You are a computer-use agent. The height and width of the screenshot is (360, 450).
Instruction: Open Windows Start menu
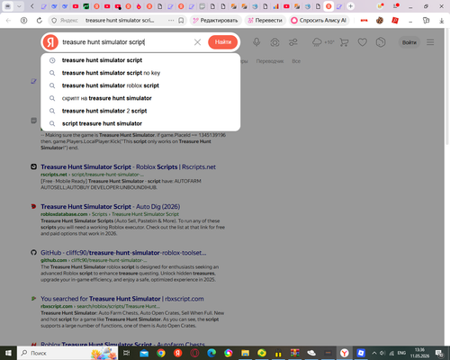[x=8, y=353]
